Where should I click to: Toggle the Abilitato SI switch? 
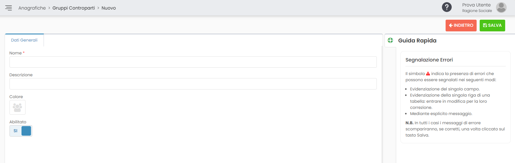pos(21,131)
